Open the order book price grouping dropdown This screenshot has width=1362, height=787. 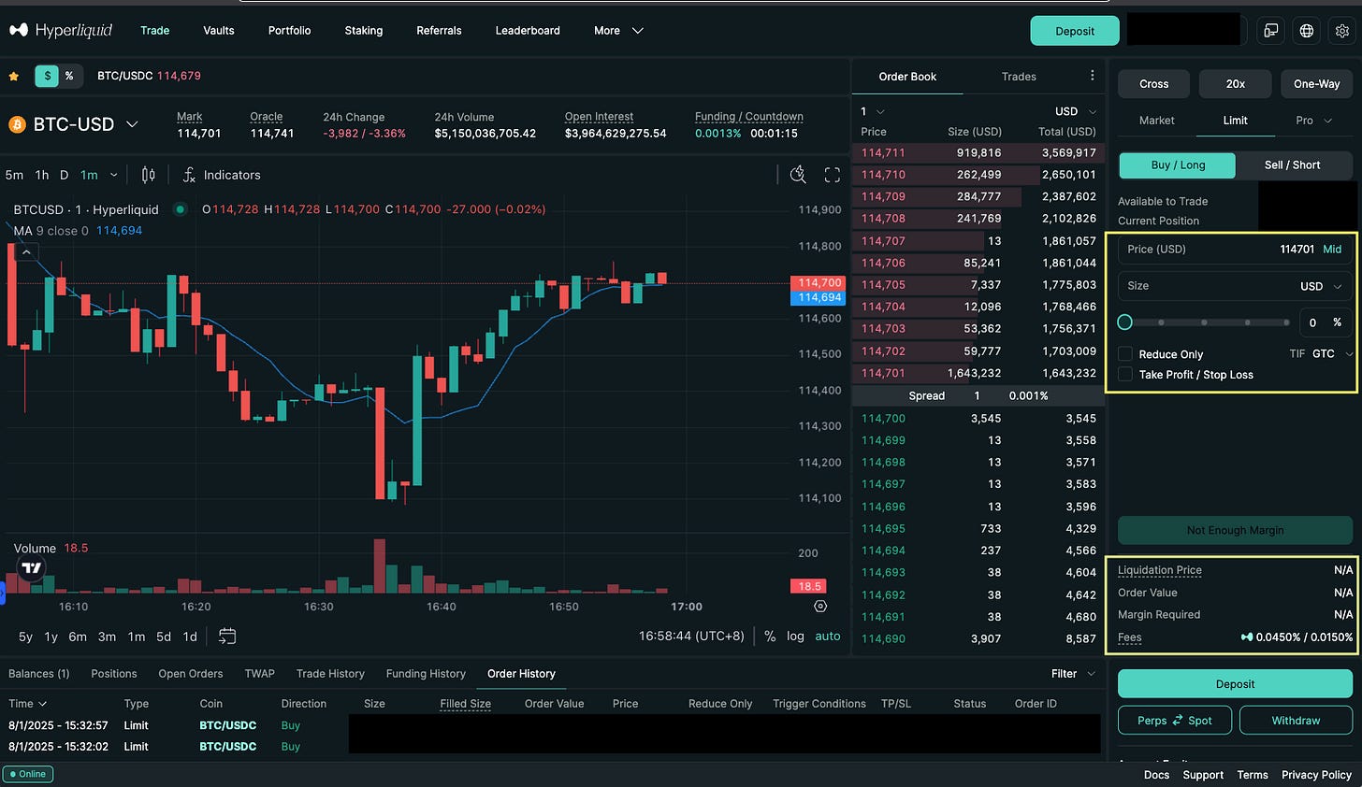coord(873,111)
